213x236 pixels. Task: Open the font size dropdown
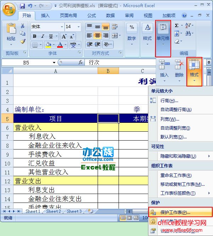[x=79, y=27]
